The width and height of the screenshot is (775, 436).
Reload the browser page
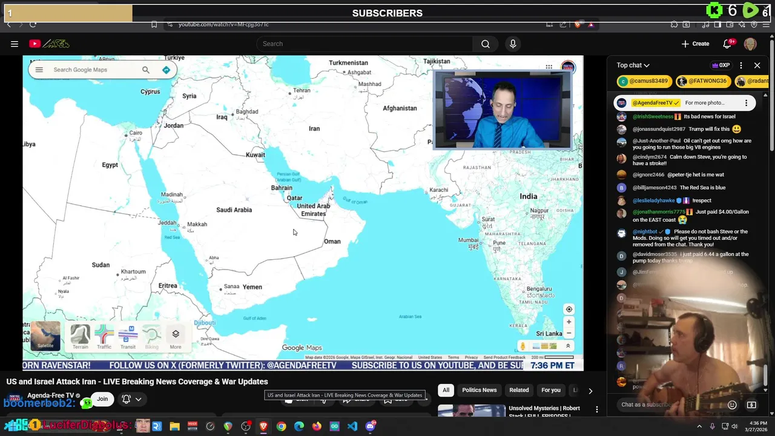click(33, 24)
